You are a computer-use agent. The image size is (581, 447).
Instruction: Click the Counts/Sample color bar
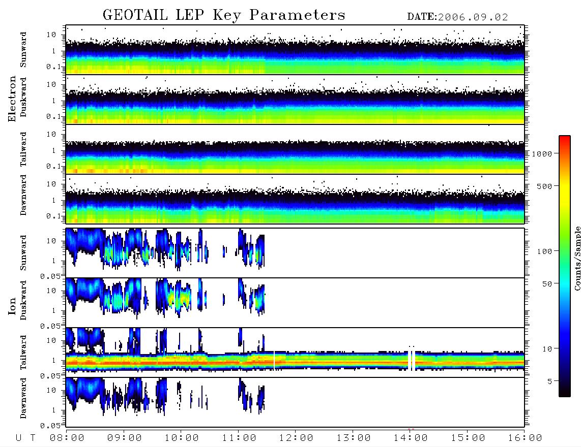(565, 266)
